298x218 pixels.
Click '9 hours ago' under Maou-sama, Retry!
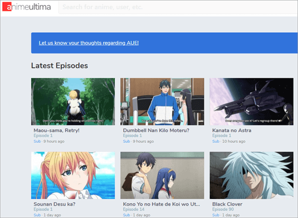click(54, 141)
